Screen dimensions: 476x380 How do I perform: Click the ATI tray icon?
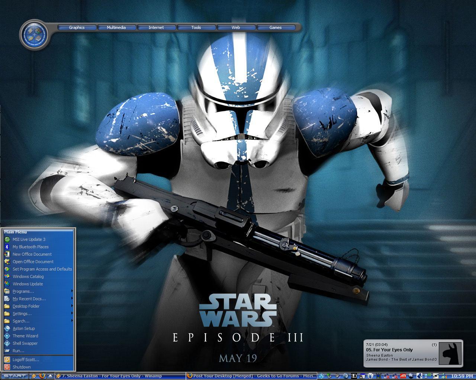403,376
